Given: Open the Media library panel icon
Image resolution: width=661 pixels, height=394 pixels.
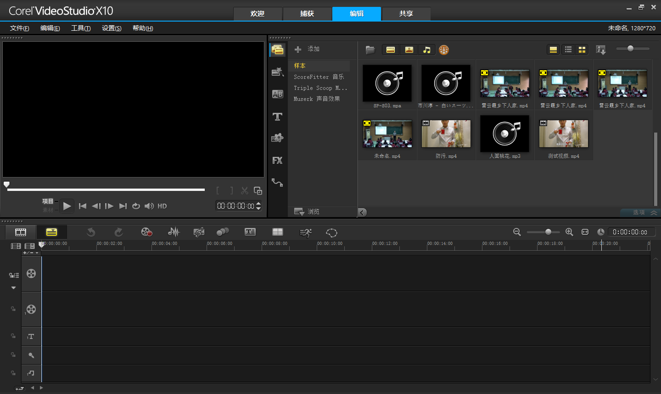Looking at the screenshot, I should point(277,50).
